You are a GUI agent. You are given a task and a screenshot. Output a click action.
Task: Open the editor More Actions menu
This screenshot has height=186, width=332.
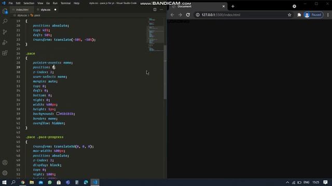(x=161, y=9)
